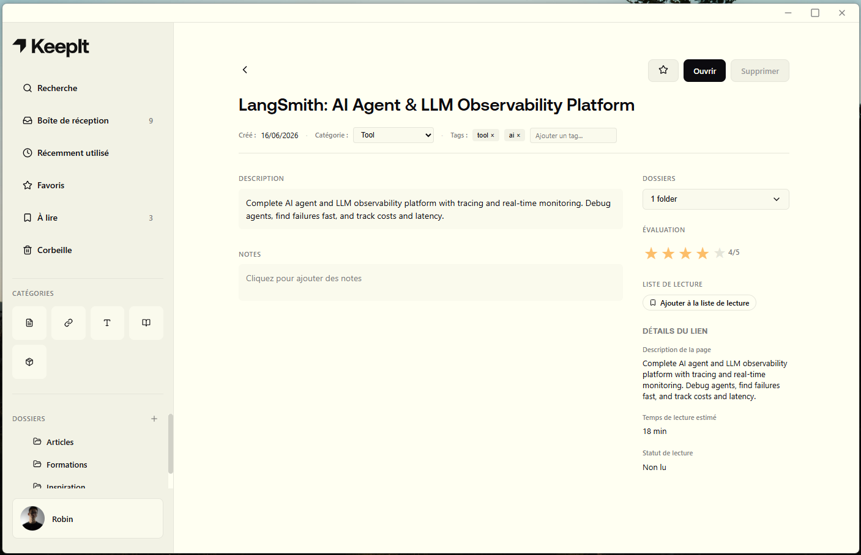Viewport: 861px width, 555px height.
Task: Open Recherche in the sidebar
Action: [88, 88]
